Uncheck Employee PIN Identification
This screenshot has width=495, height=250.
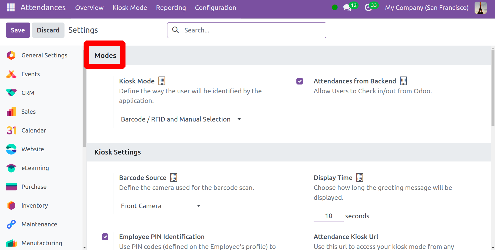pyautogui.click(x=105, y=237)
